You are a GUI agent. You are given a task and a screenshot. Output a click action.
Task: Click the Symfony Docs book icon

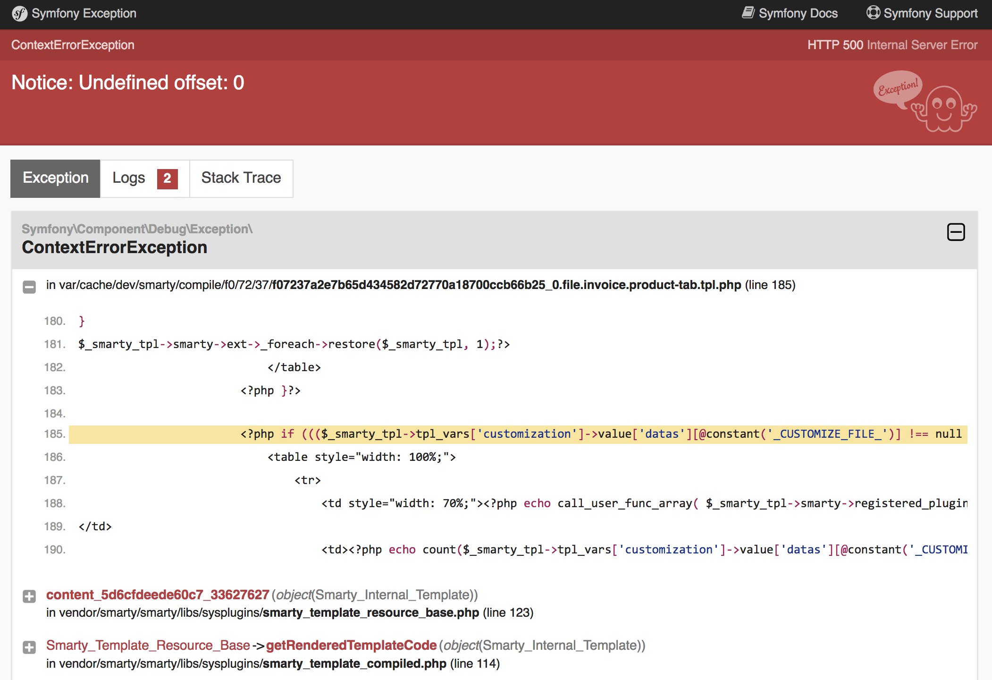pos(748,13)
